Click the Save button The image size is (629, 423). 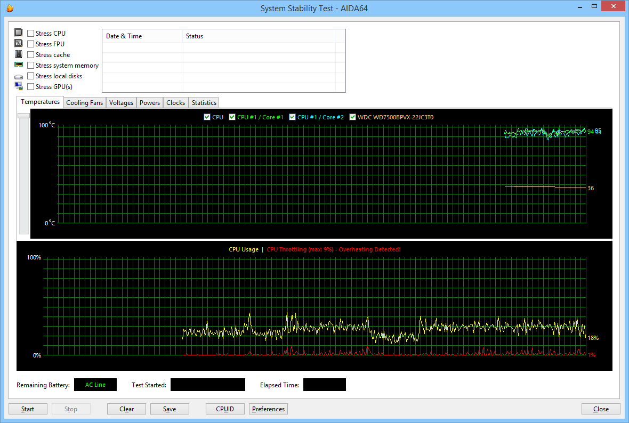[170, 409]
